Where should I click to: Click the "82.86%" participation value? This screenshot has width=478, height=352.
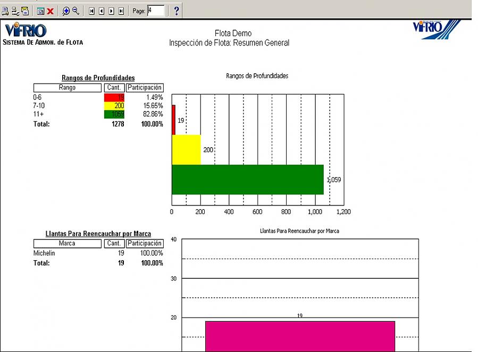[153, 114]
